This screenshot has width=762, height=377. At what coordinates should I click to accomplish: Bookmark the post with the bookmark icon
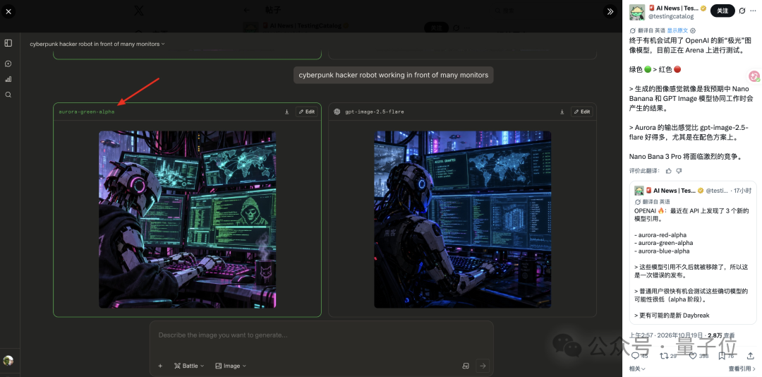click(722, 356)
